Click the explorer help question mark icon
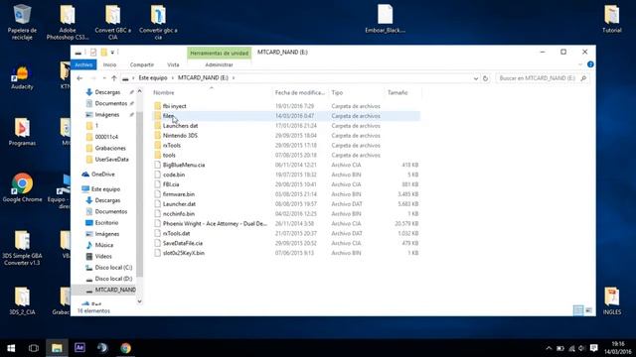Screen dimensions: 636x357 coord(590,64)
